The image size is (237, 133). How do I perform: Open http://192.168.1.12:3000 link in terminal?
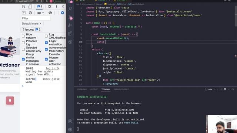121,113
